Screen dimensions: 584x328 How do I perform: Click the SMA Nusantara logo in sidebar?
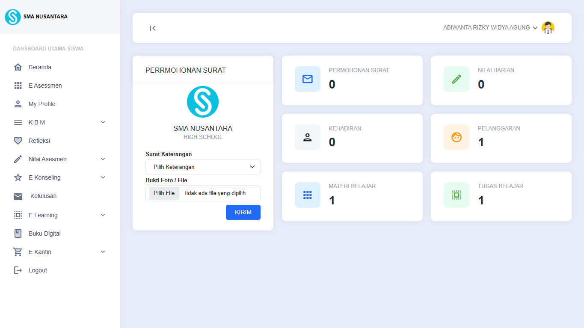(13, 17)
